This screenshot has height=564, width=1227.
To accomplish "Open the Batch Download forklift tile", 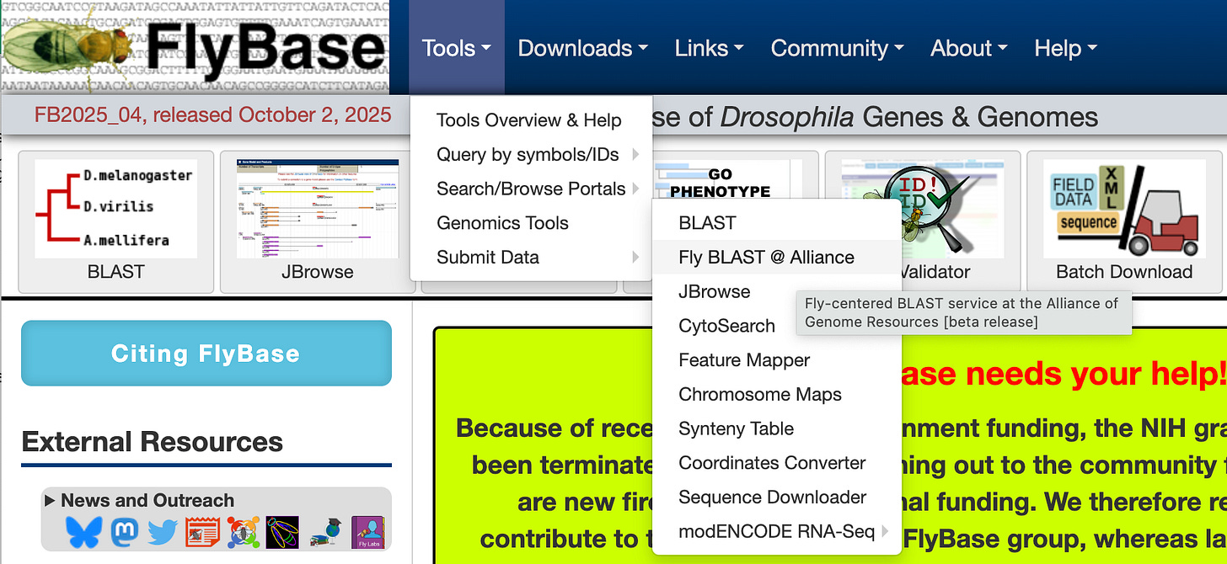I will (x=1123, y=221).
